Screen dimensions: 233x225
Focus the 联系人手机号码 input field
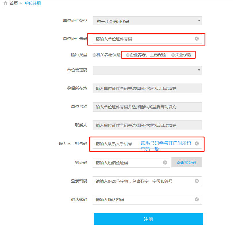[x=147, y=144]
